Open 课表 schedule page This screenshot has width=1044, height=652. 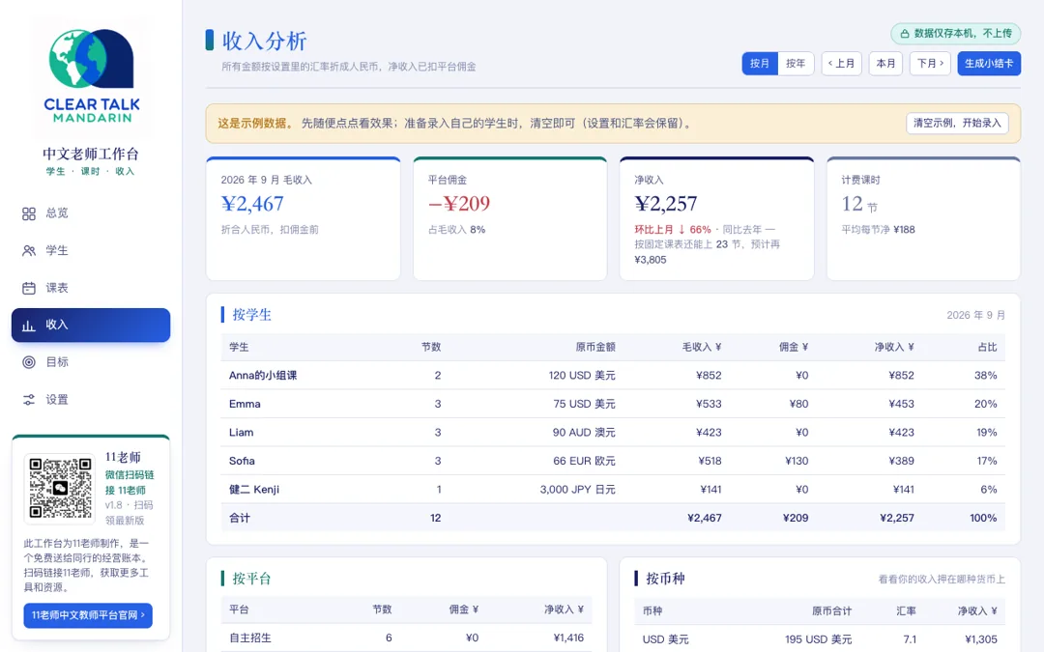(x=91, y=288)
